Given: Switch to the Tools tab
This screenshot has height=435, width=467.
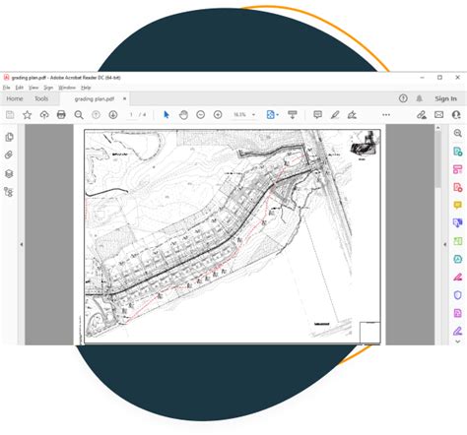Looking at the screenshot, I should pyautogui.click(x=41, y=98).
